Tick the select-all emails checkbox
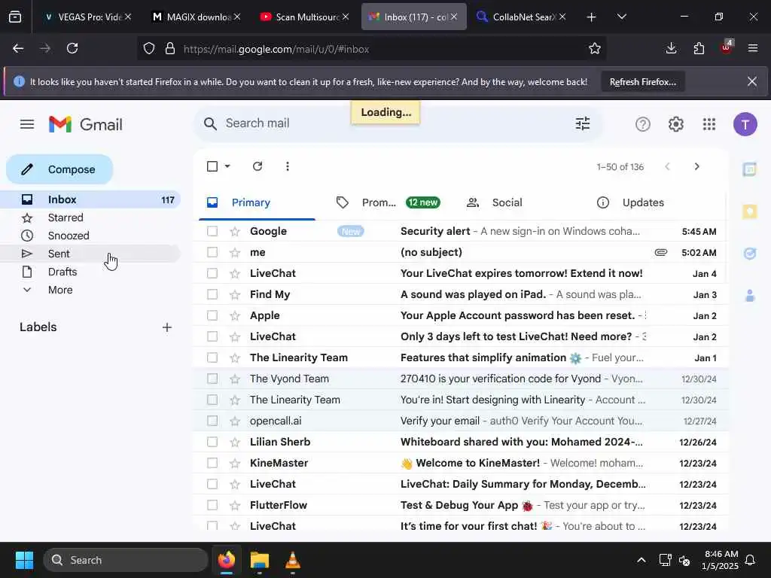 pos(212,166)
